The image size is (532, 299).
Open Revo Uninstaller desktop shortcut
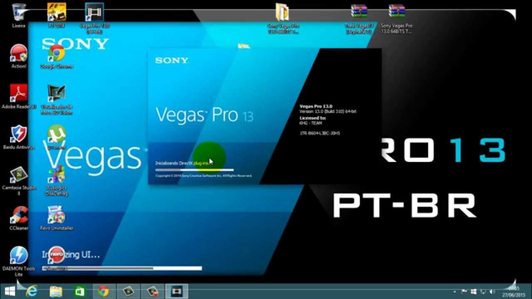(57, 218)
